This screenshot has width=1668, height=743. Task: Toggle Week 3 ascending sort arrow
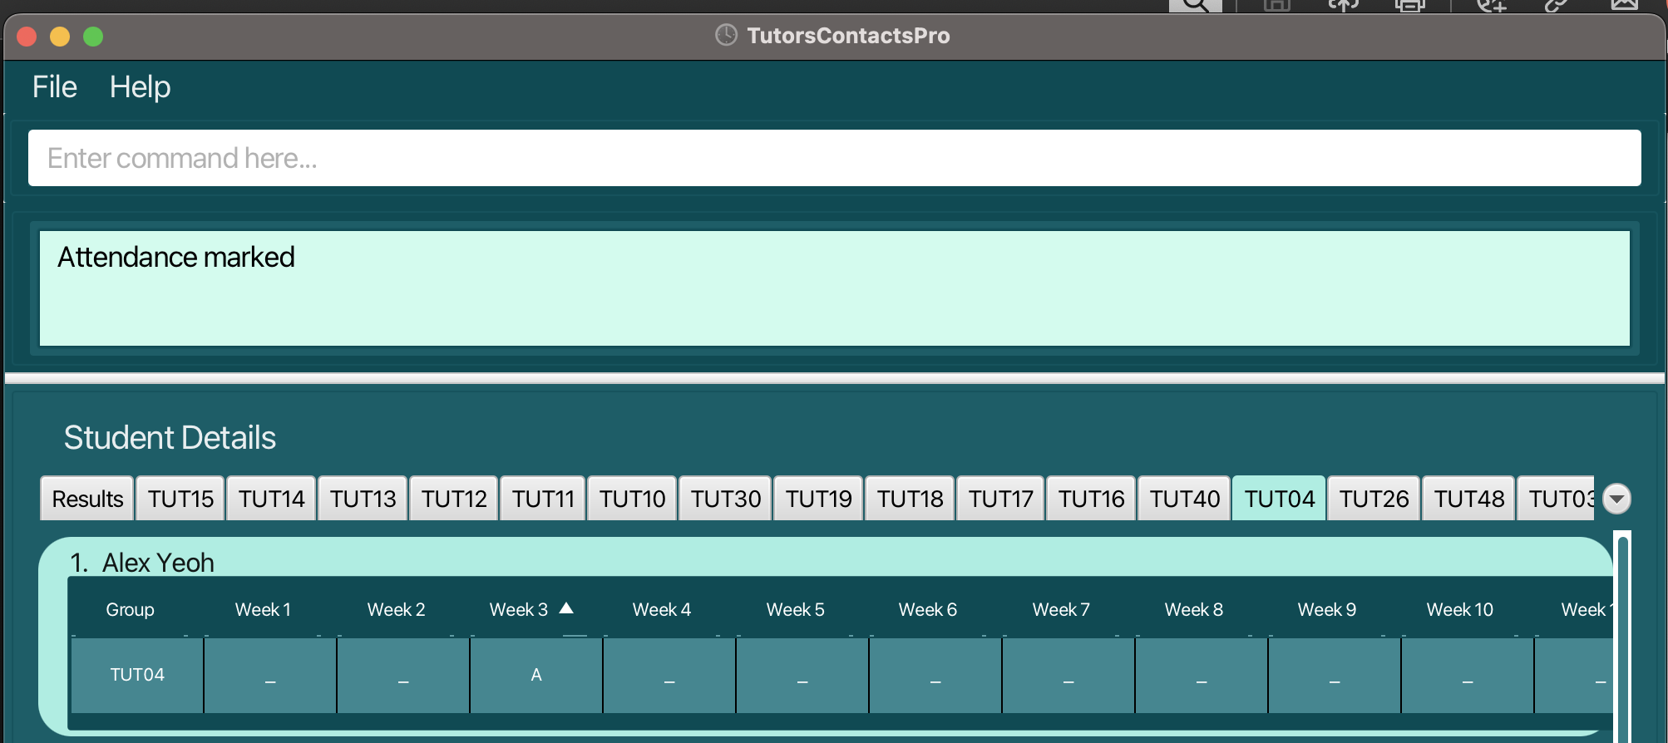point(566,608)
